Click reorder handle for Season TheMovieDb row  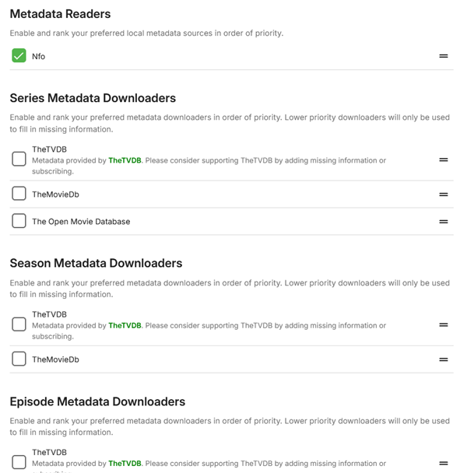[443, 359]
